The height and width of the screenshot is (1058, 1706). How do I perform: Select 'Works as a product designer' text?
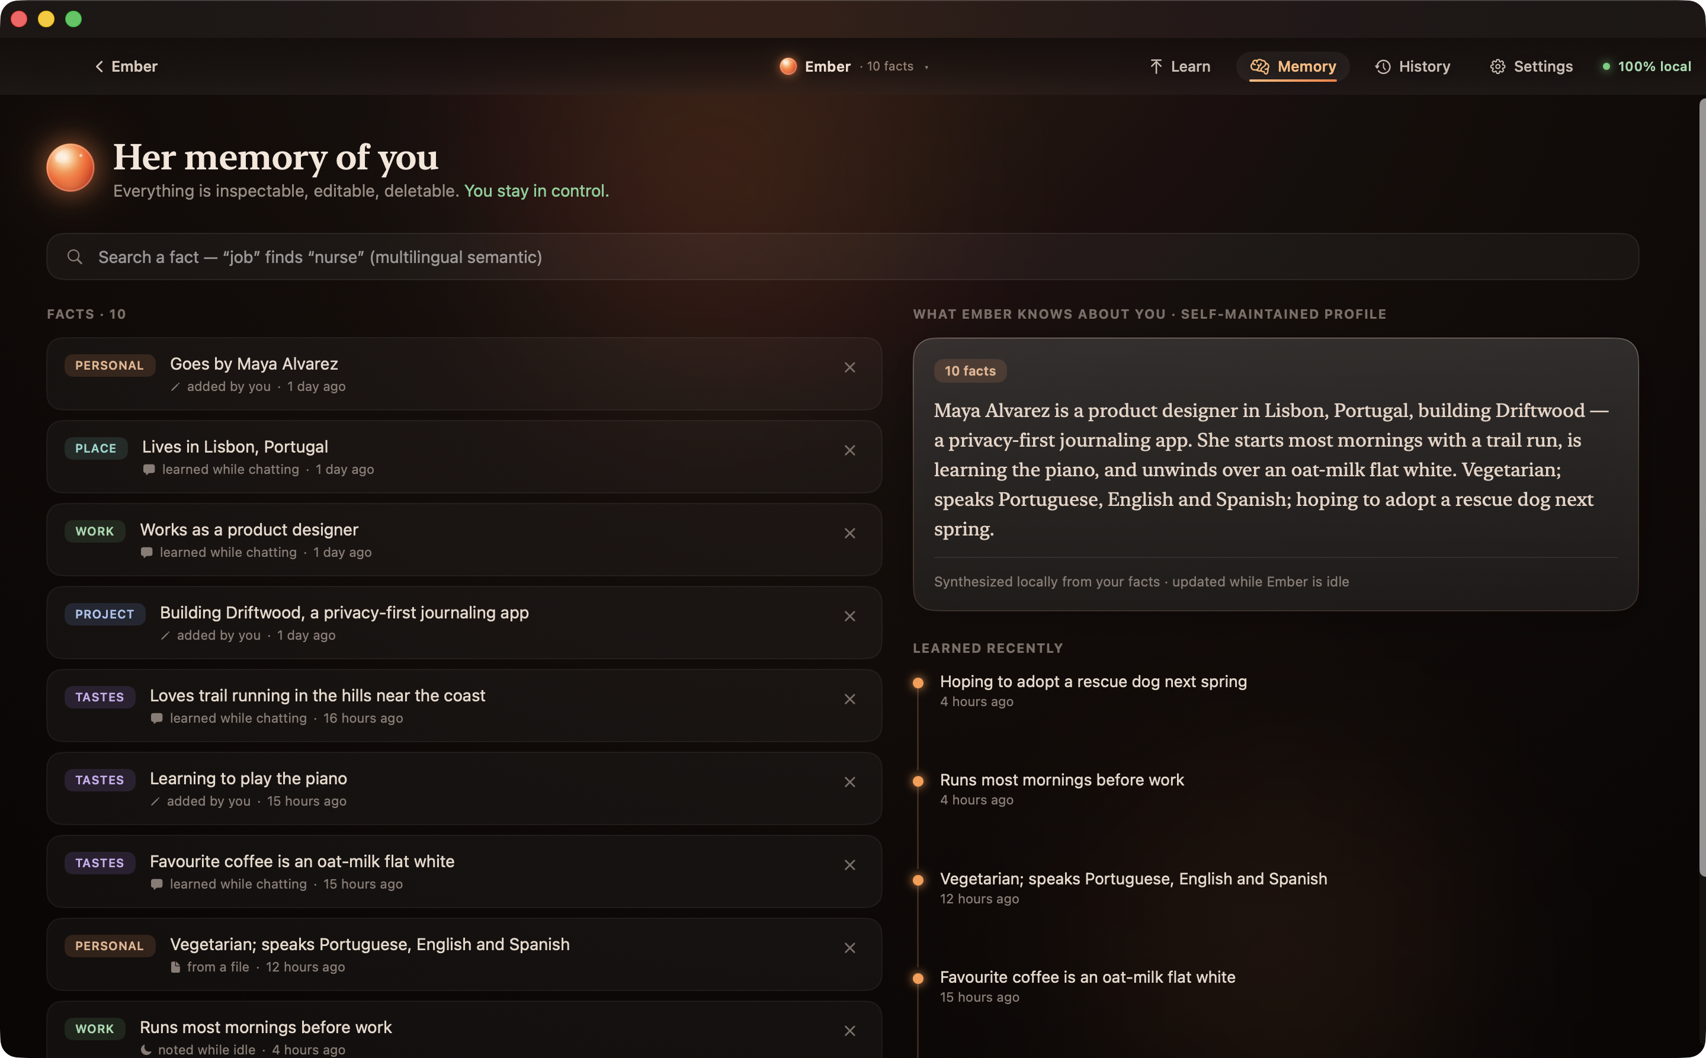tap(249, 530)
